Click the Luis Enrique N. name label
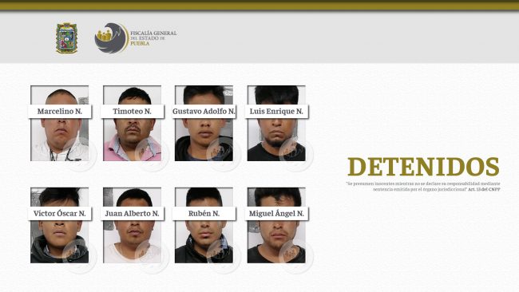This screenshot has height=292, width=519. click(x=276, y=112)
